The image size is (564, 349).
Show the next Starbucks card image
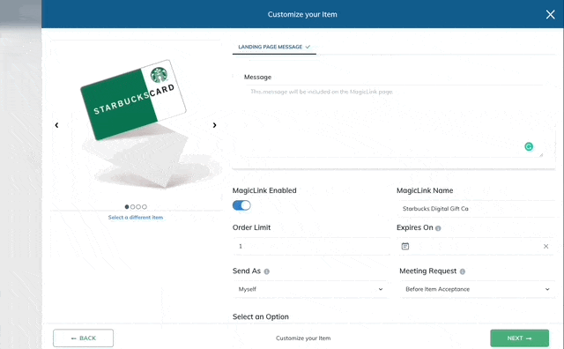pyautogui.click(x=214, y=125)
